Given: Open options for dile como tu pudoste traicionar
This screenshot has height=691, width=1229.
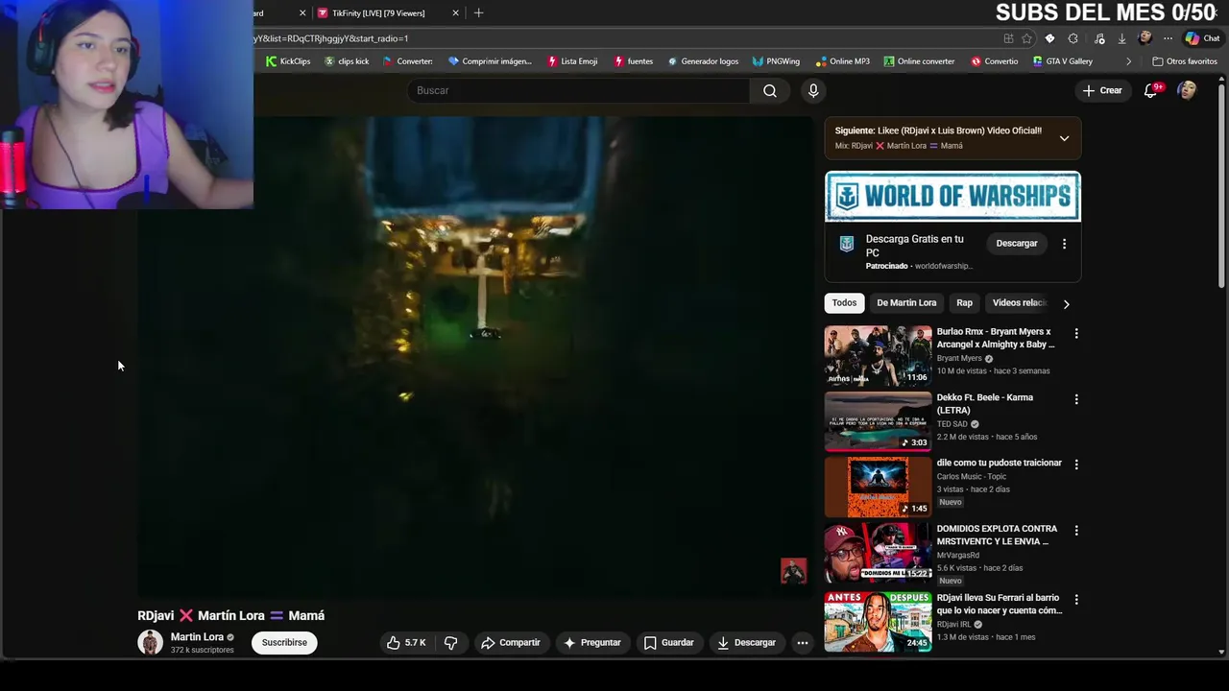Looking at the screenshot, I should point(1076,465).
